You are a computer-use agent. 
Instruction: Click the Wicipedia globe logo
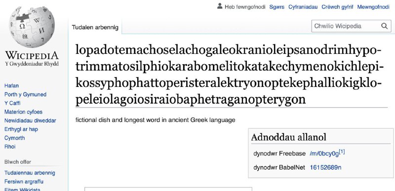pyautogui.click(x=32, y=27)
